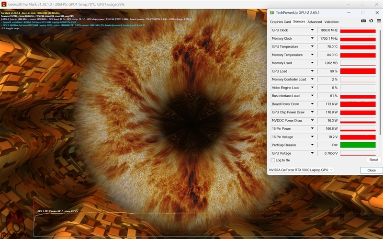The width and height of the screenshot is (383, 239).
Task: Click the Reset button in GPU-Z
Action: pyautogui.click(x=374, y=160)
